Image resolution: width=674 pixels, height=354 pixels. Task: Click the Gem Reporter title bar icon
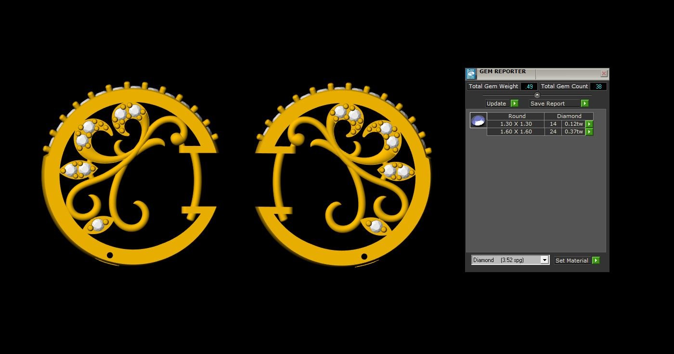[470, 74]
